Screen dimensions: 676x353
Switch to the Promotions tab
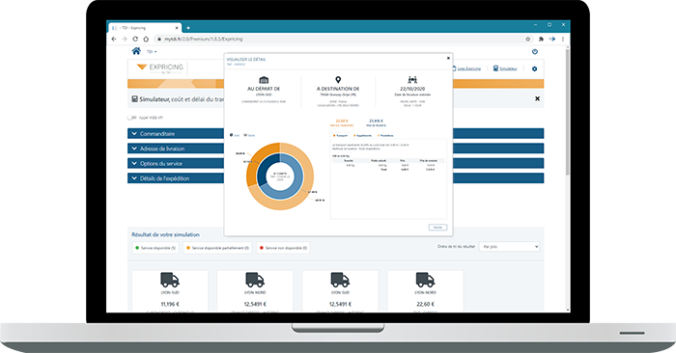(x=385, y=136)
